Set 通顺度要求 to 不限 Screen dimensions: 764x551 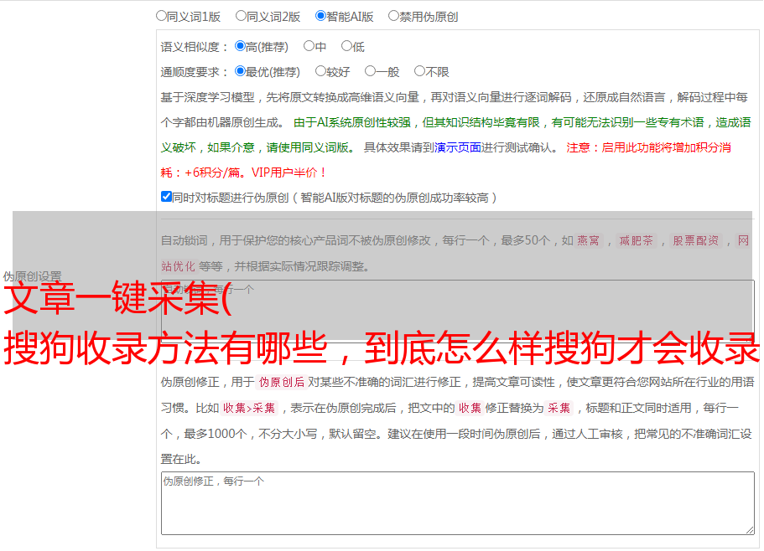[419, 71]
